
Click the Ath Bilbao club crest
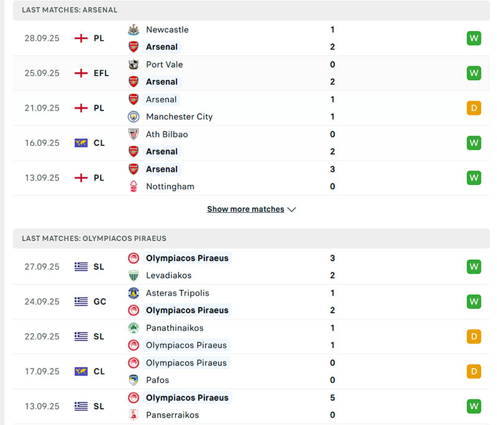click(x=134, y=134)
